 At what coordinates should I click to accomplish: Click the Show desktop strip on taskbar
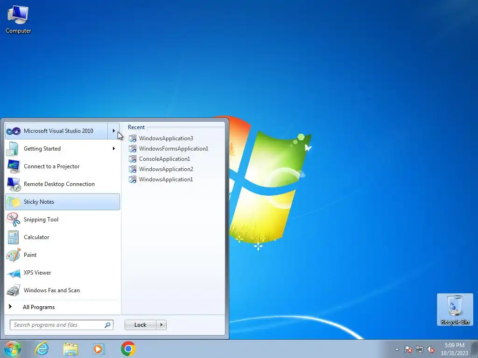coord(475,349)
